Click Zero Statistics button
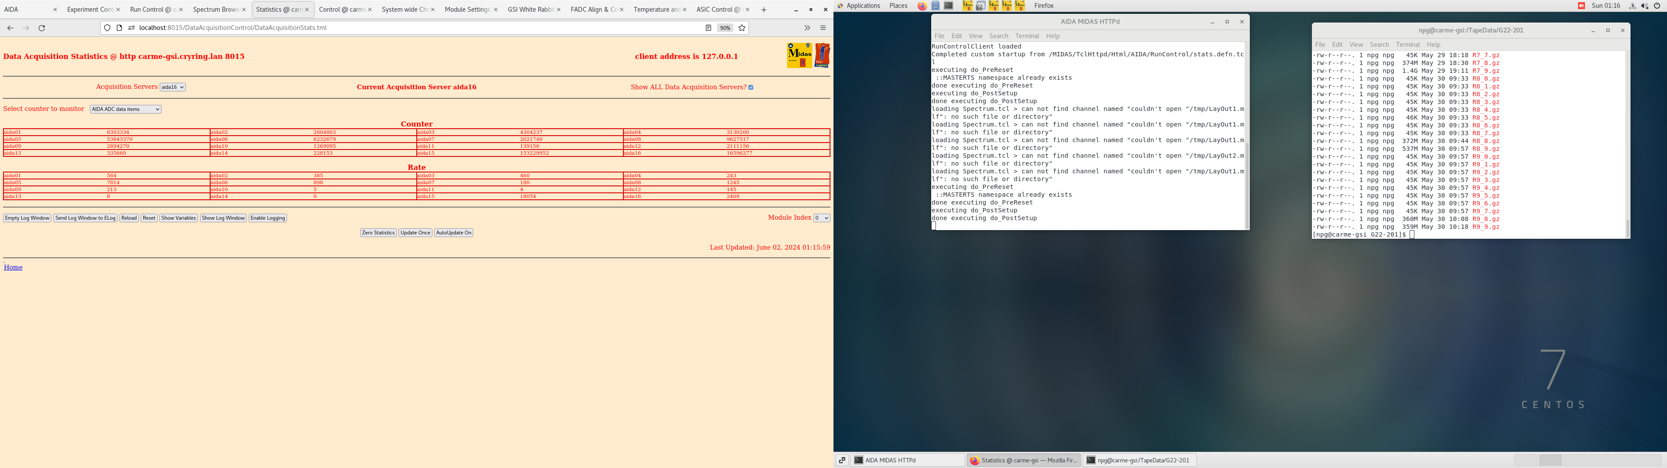The height and width of the screenshot is (468, 1667). tap(377, 232)
